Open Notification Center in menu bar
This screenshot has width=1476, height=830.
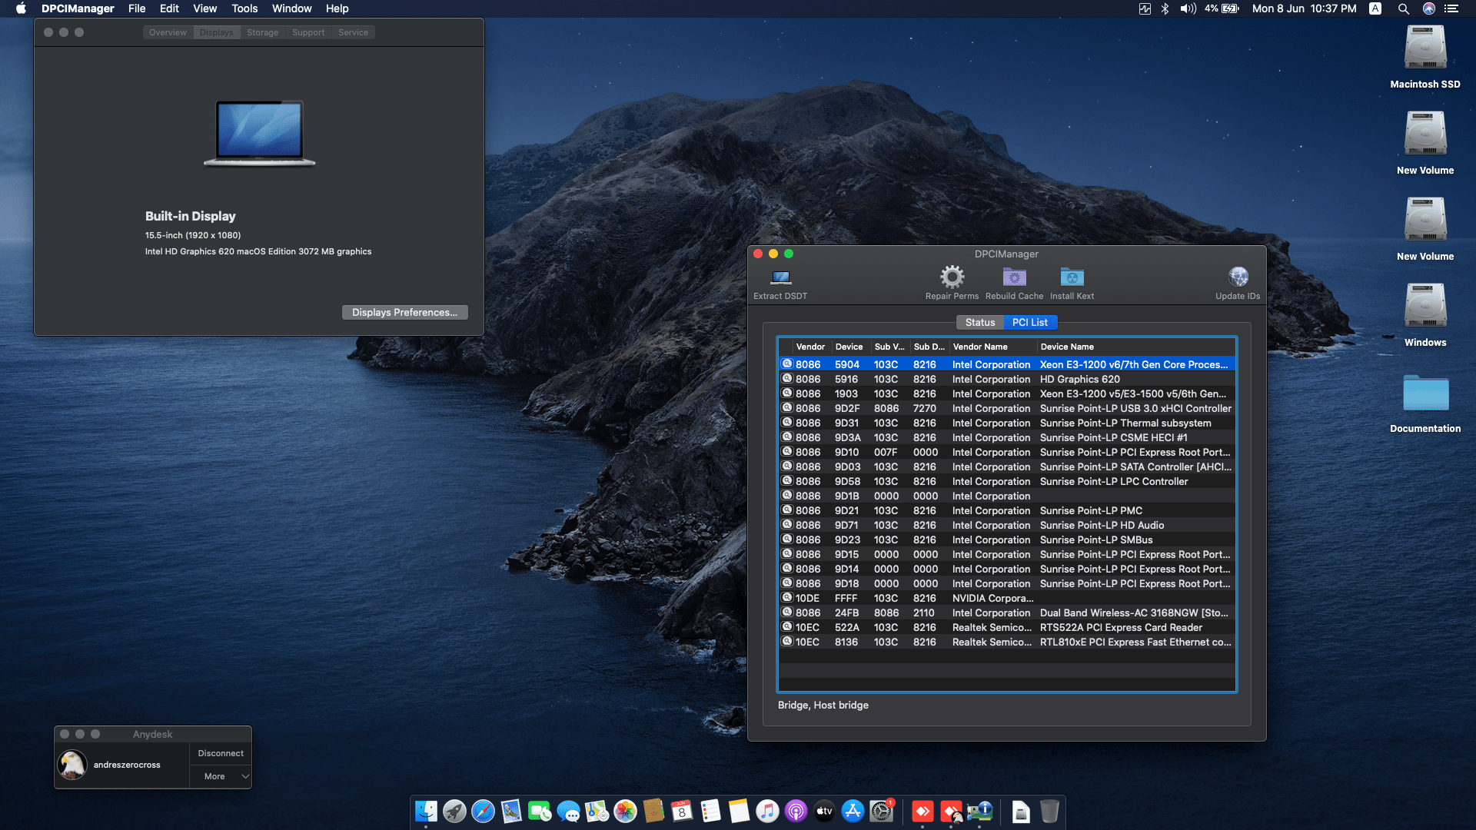1451,8
